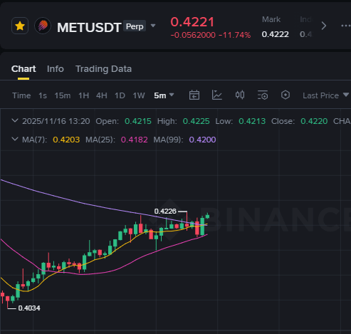Select the 15m interval
Screen dimensions: 351x334
tap(63, 95)
